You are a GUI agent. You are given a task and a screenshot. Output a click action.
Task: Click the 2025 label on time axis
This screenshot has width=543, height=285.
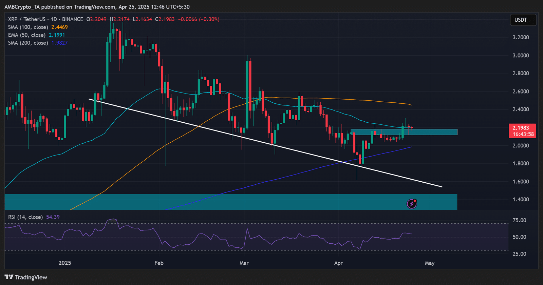[x=65, y=263]
